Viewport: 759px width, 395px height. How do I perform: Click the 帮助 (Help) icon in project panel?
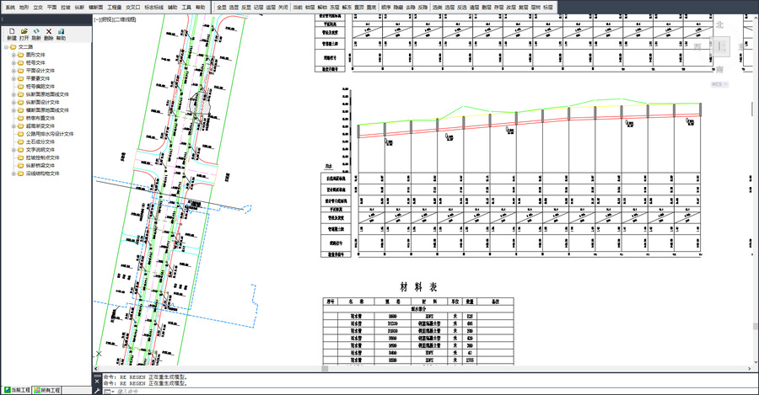61,31
